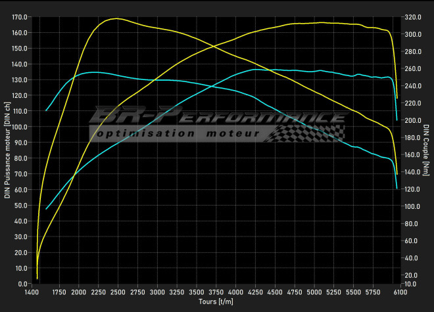Image resolution: width=434 pixels, height=312 pixels.
Task: Click the "Tours [t/m]" x-axis title
Action: click(x=216, y=302)
